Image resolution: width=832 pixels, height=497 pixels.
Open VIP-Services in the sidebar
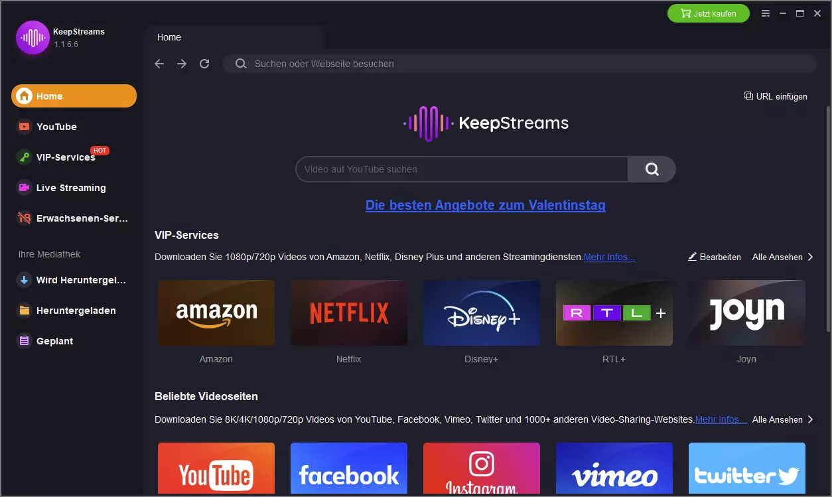click(74, 157)
